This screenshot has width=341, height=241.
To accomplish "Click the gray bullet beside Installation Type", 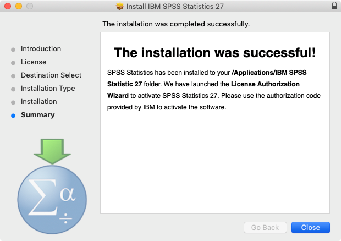I will [x=13, y=89].
